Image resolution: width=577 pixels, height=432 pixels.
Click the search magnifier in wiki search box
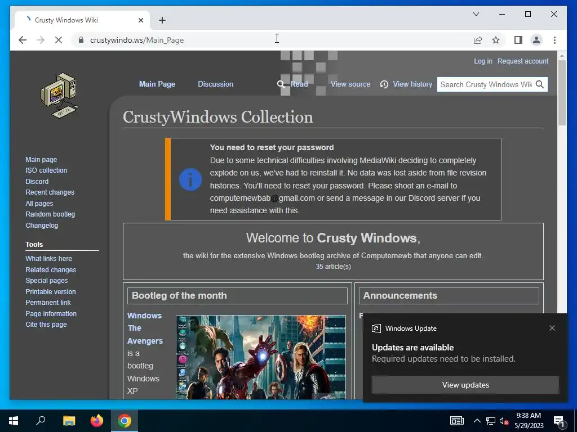click(x=540, y=84)
